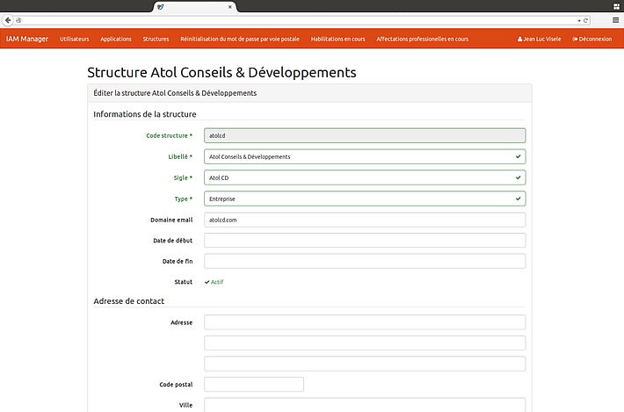624x412 pixels.
Task: Edit the Sigle field with Atol CD
Action: coord(365,177)
